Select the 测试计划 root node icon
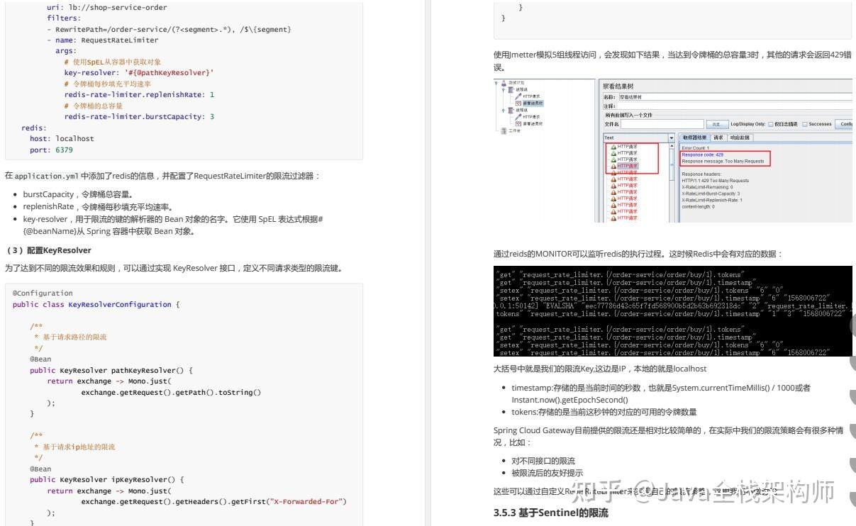Screen dimensions: 856x526 [504, 84]
